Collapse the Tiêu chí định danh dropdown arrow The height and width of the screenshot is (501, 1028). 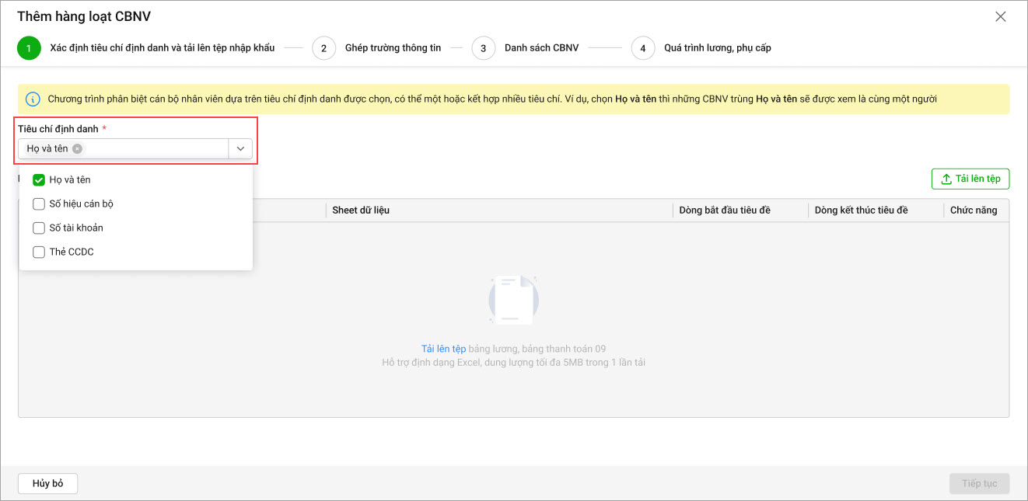tap(240, 148)
